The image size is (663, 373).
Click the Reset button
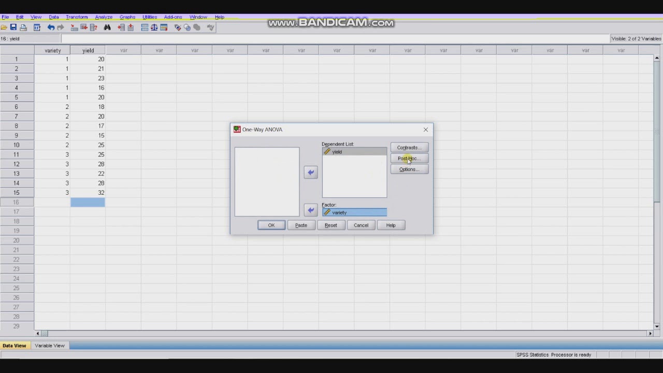331,225
